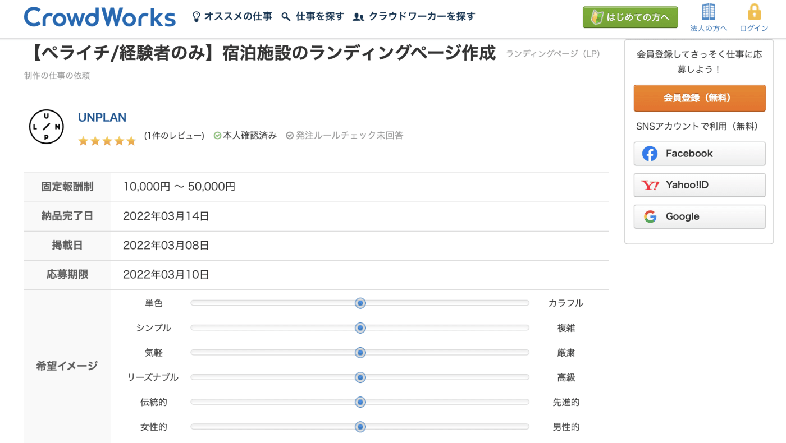
Task: Open the 法人の方へ building icon
Action: click(x=709, y=12)
